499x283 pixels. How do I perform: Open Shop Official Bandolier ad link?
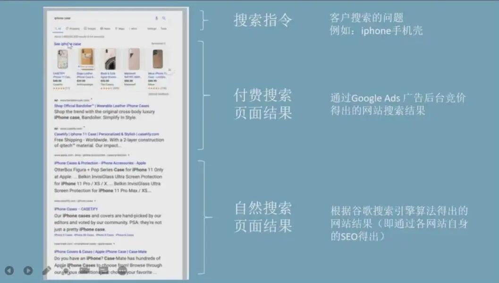[x=101, y=106]
